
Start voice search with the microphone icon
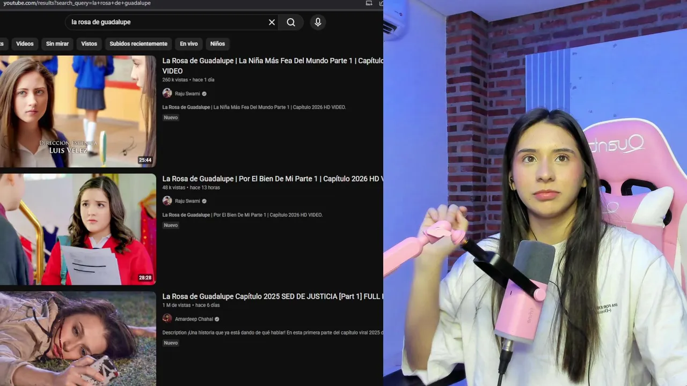pyautogui.click(x=318, y=22)
